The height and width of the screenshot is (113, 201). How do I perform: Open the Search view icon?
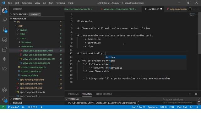coord(4,20)
